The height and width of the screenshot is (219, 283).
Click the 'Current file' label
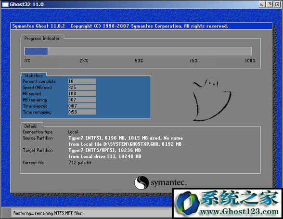click(x=33, y=163)
